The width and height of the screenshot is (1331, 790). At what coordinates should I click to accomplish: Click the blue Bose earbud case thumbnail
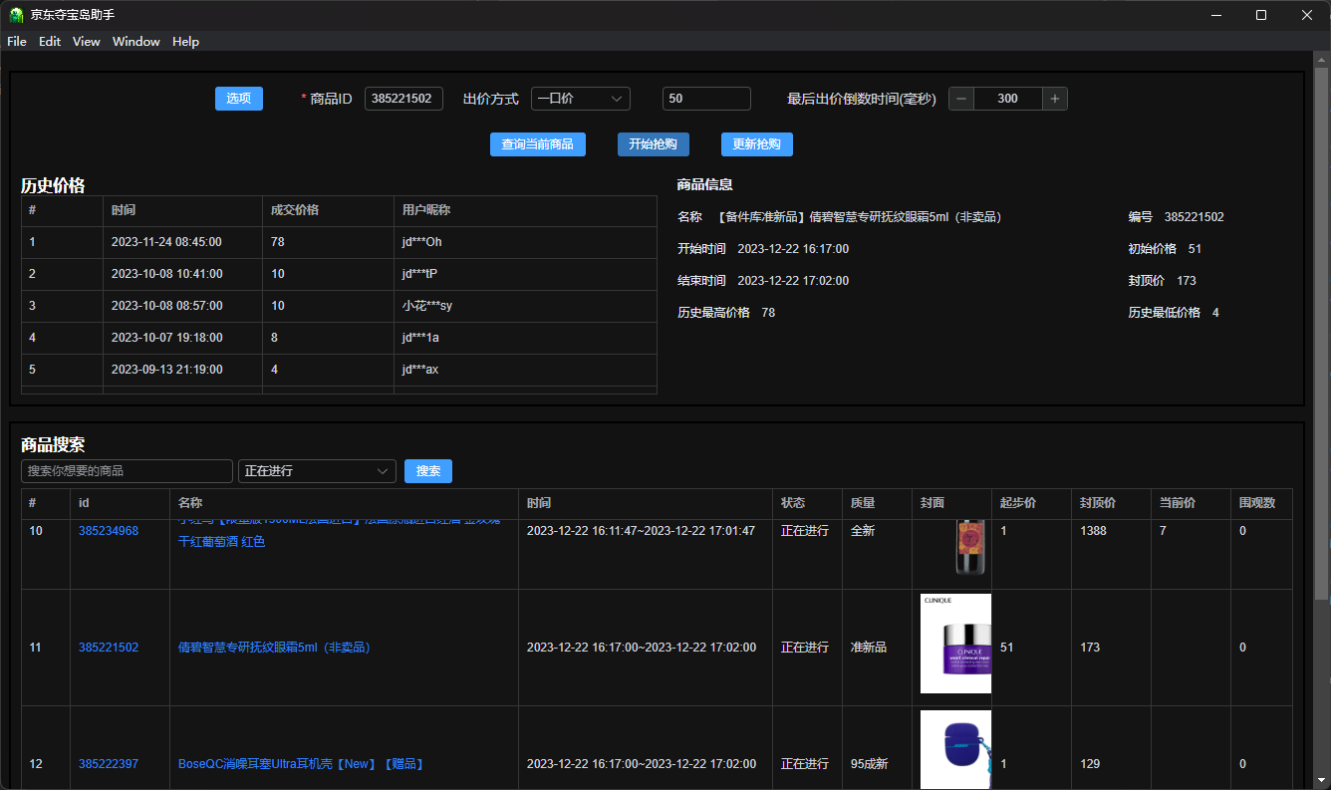[955, 749]
